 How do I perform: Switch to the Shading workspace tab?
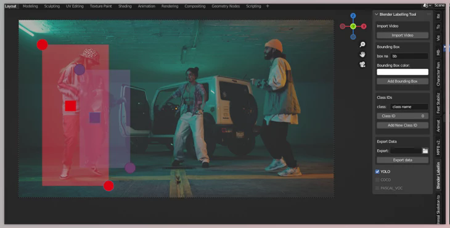pos(125,6)
